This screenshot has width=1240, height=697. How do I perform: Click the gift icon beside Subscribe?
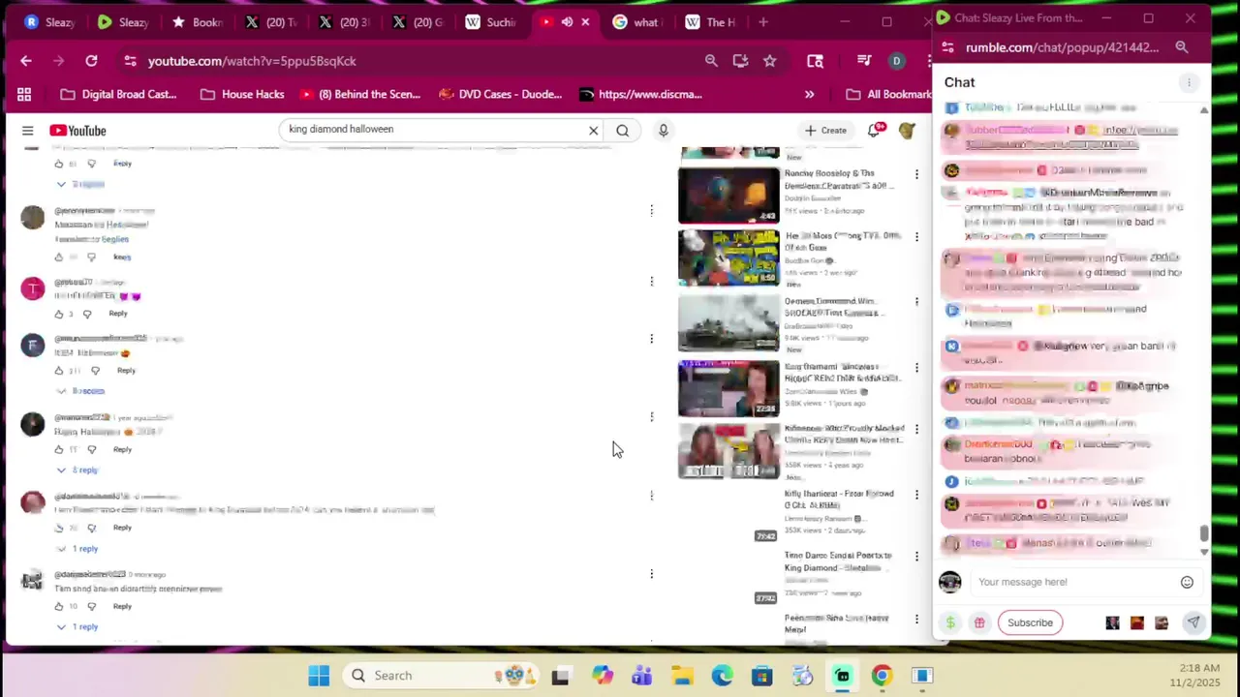click(x=979, y=622)
